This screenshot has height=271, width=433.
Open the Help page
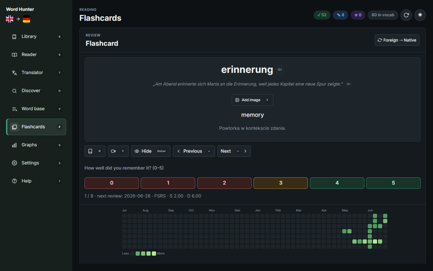point(36,181)
